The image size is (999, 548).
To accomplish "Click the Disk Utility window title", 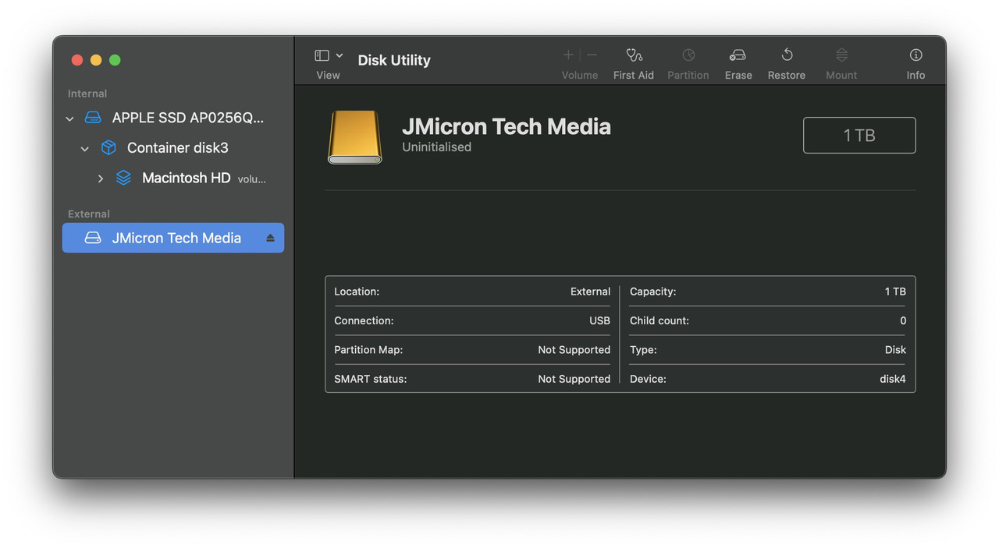I will 394,60.
